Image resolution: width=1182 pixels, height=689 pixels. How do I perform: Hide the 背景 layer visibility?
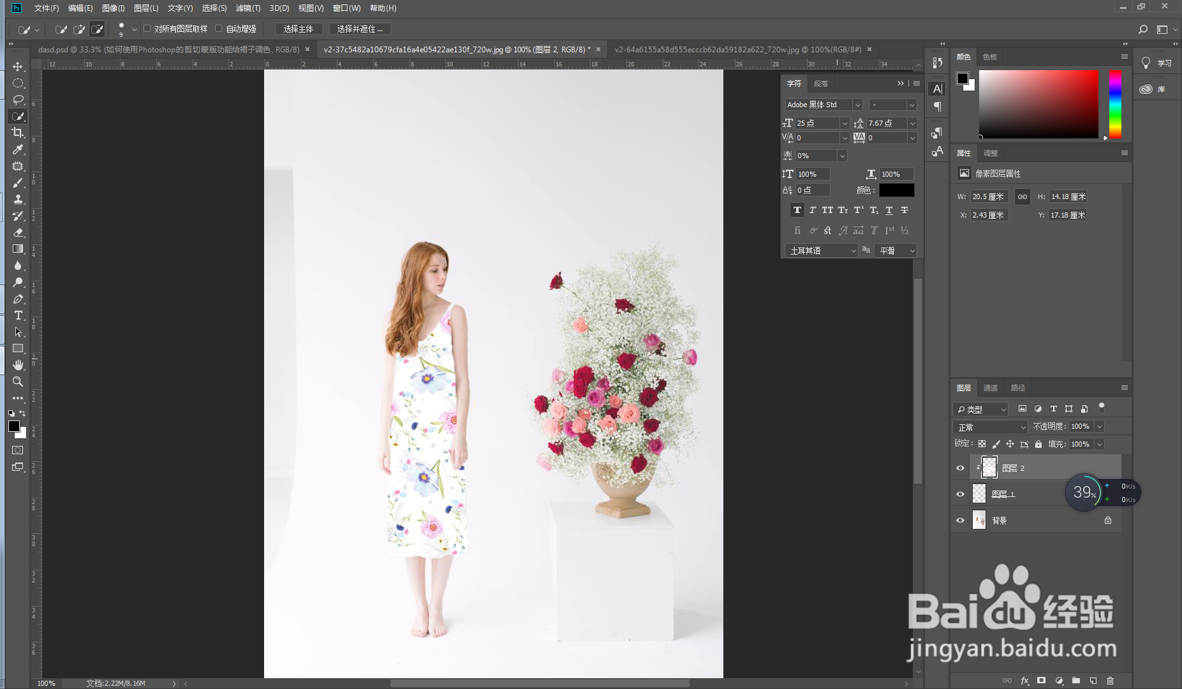coord(960,521)
